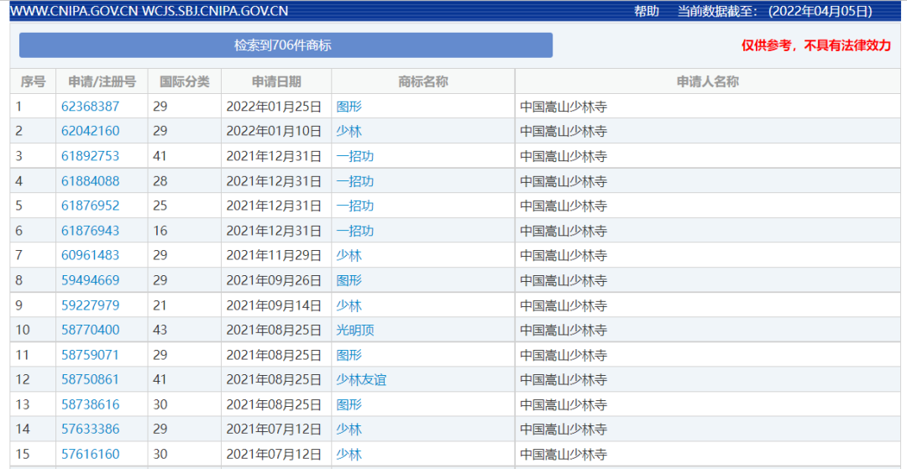Open the 光明顶 trademark link
This screenshot has height=469, width=907.
355,330
